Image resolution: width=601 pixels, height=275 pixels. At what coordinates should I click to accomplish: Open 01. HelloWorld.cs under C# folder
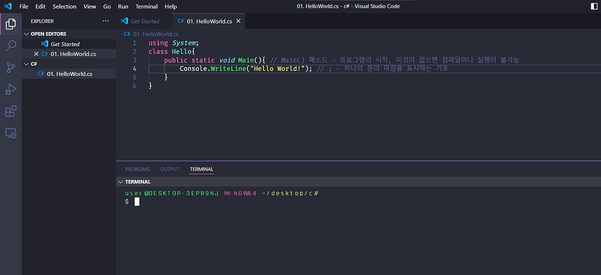pyautogui.click(x=69, y=74)
